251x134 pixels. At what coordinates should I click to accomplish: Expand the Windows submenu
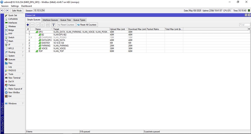click(15, 104)
